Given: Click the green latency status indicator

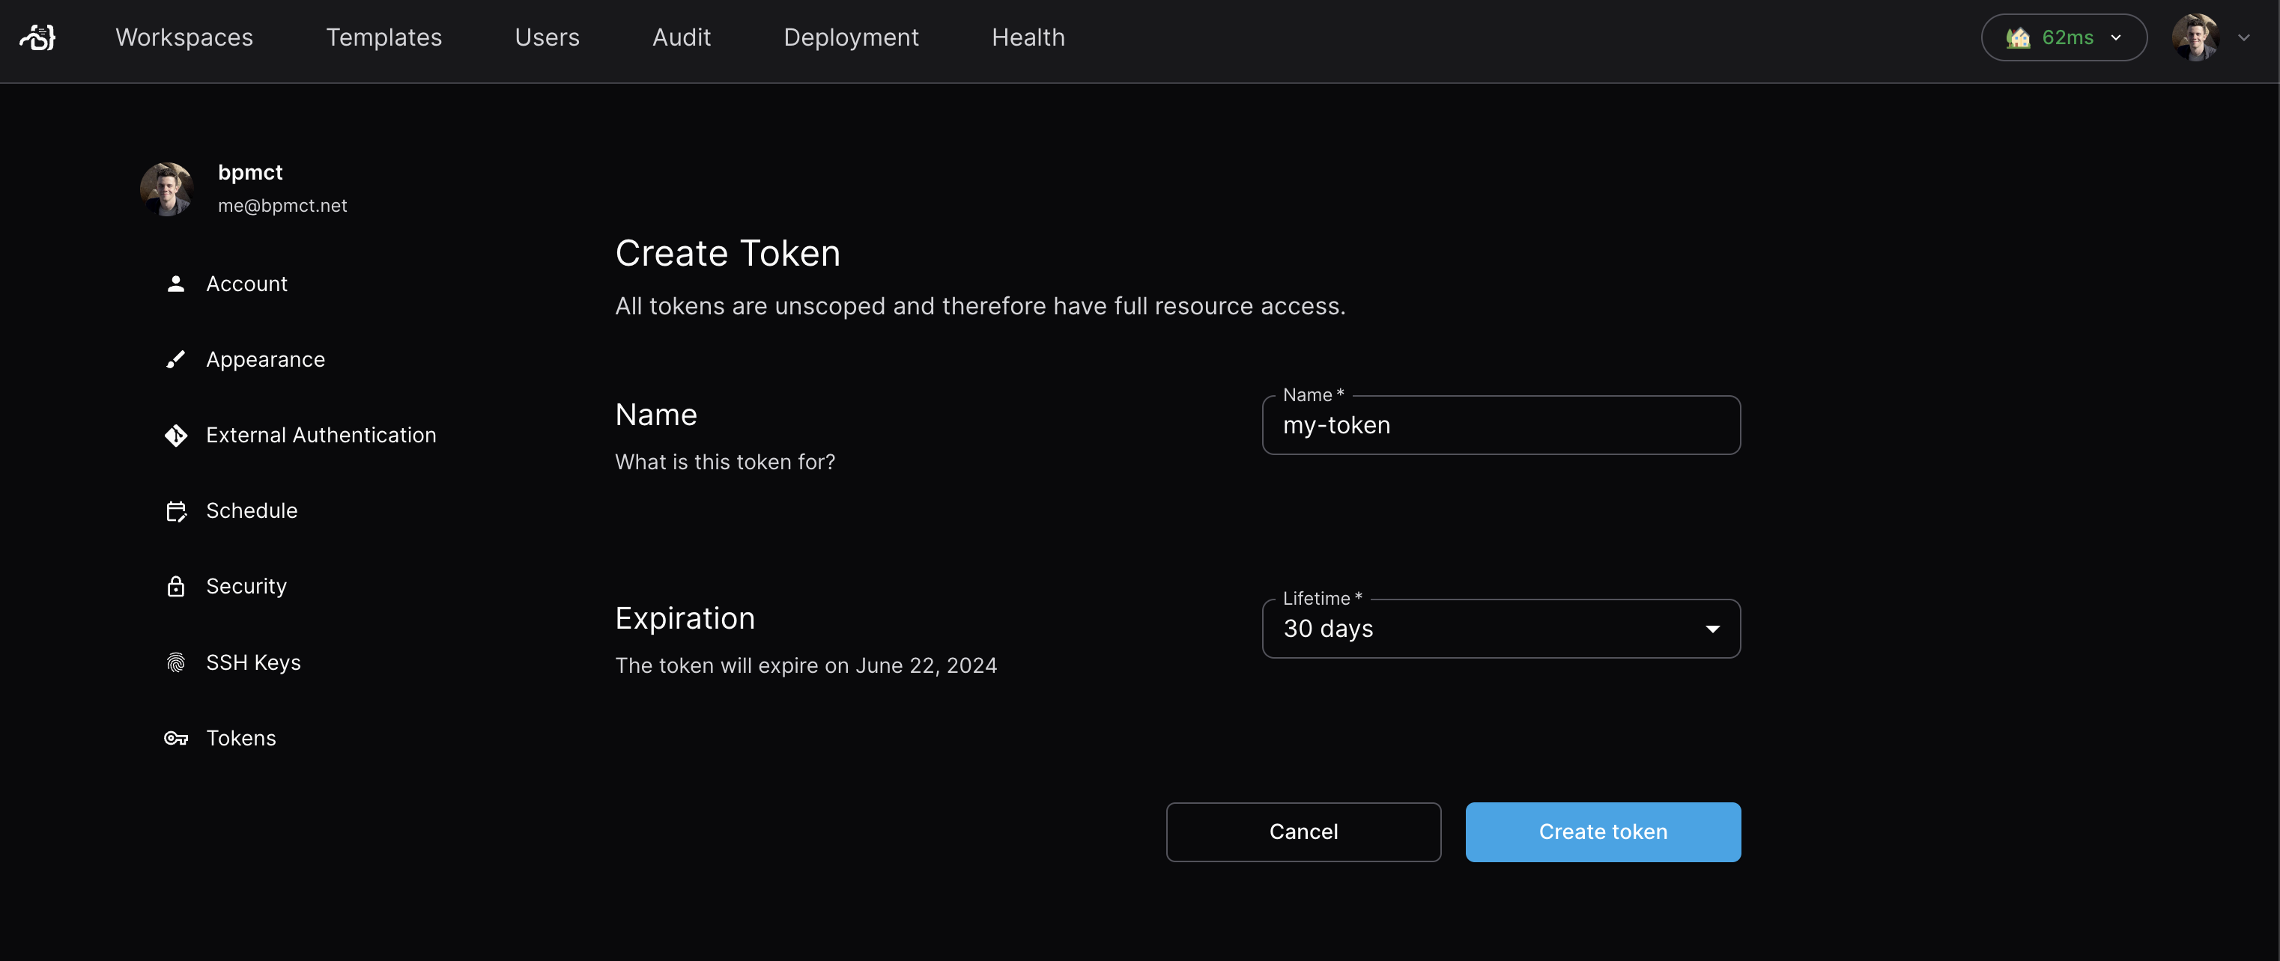Looking at the screenshot, I should point(2021,37).
